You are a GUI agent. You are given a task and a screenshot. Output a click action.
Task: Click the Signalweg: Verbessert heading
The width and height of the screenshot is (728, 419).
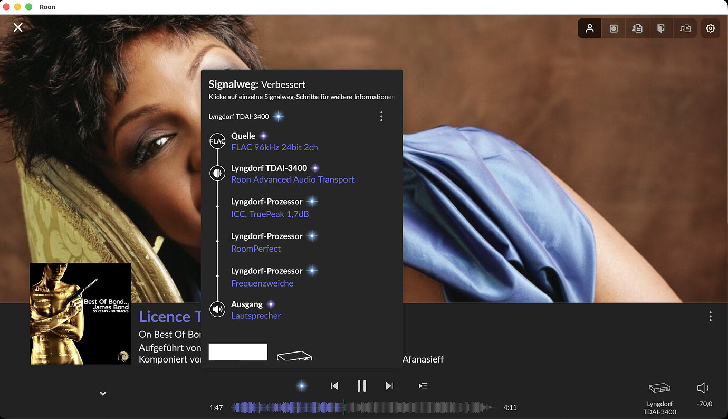[x=257, y=84]
